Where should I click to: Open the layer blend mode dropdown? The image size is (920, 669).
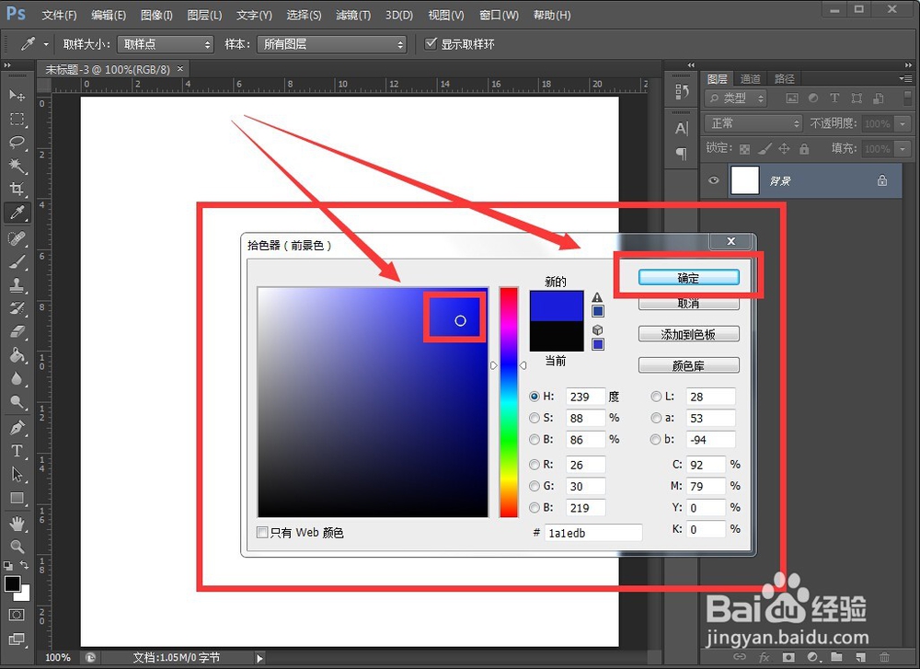pyautogui.click(x=753, y=123)
